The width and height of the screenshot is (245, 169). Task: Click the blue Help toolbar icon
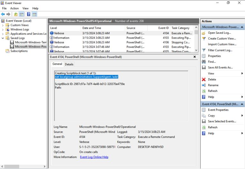coord(29,14)
